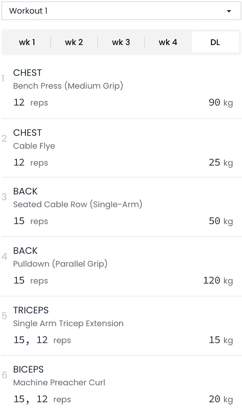Switch to the wk 1 tab
The height and width of the screenshot is (411, 242).
click(27, 42)
